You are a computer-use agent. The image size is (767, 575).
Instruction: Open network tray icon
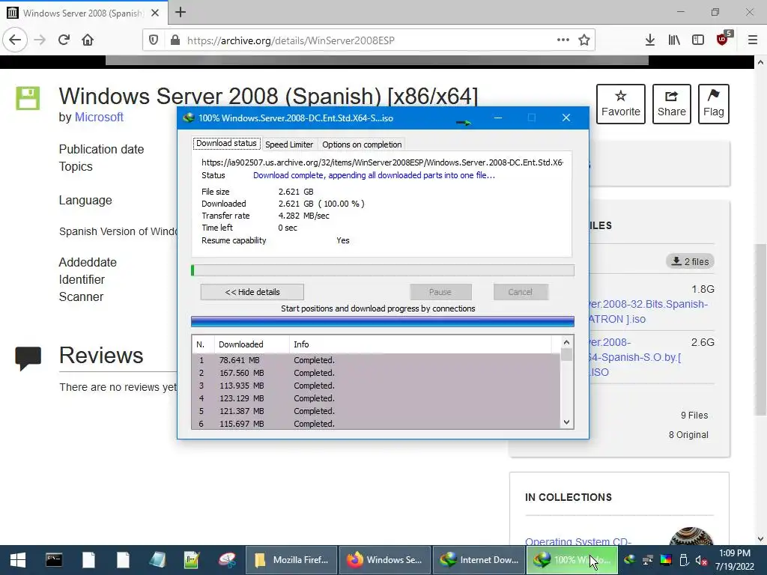648,560
